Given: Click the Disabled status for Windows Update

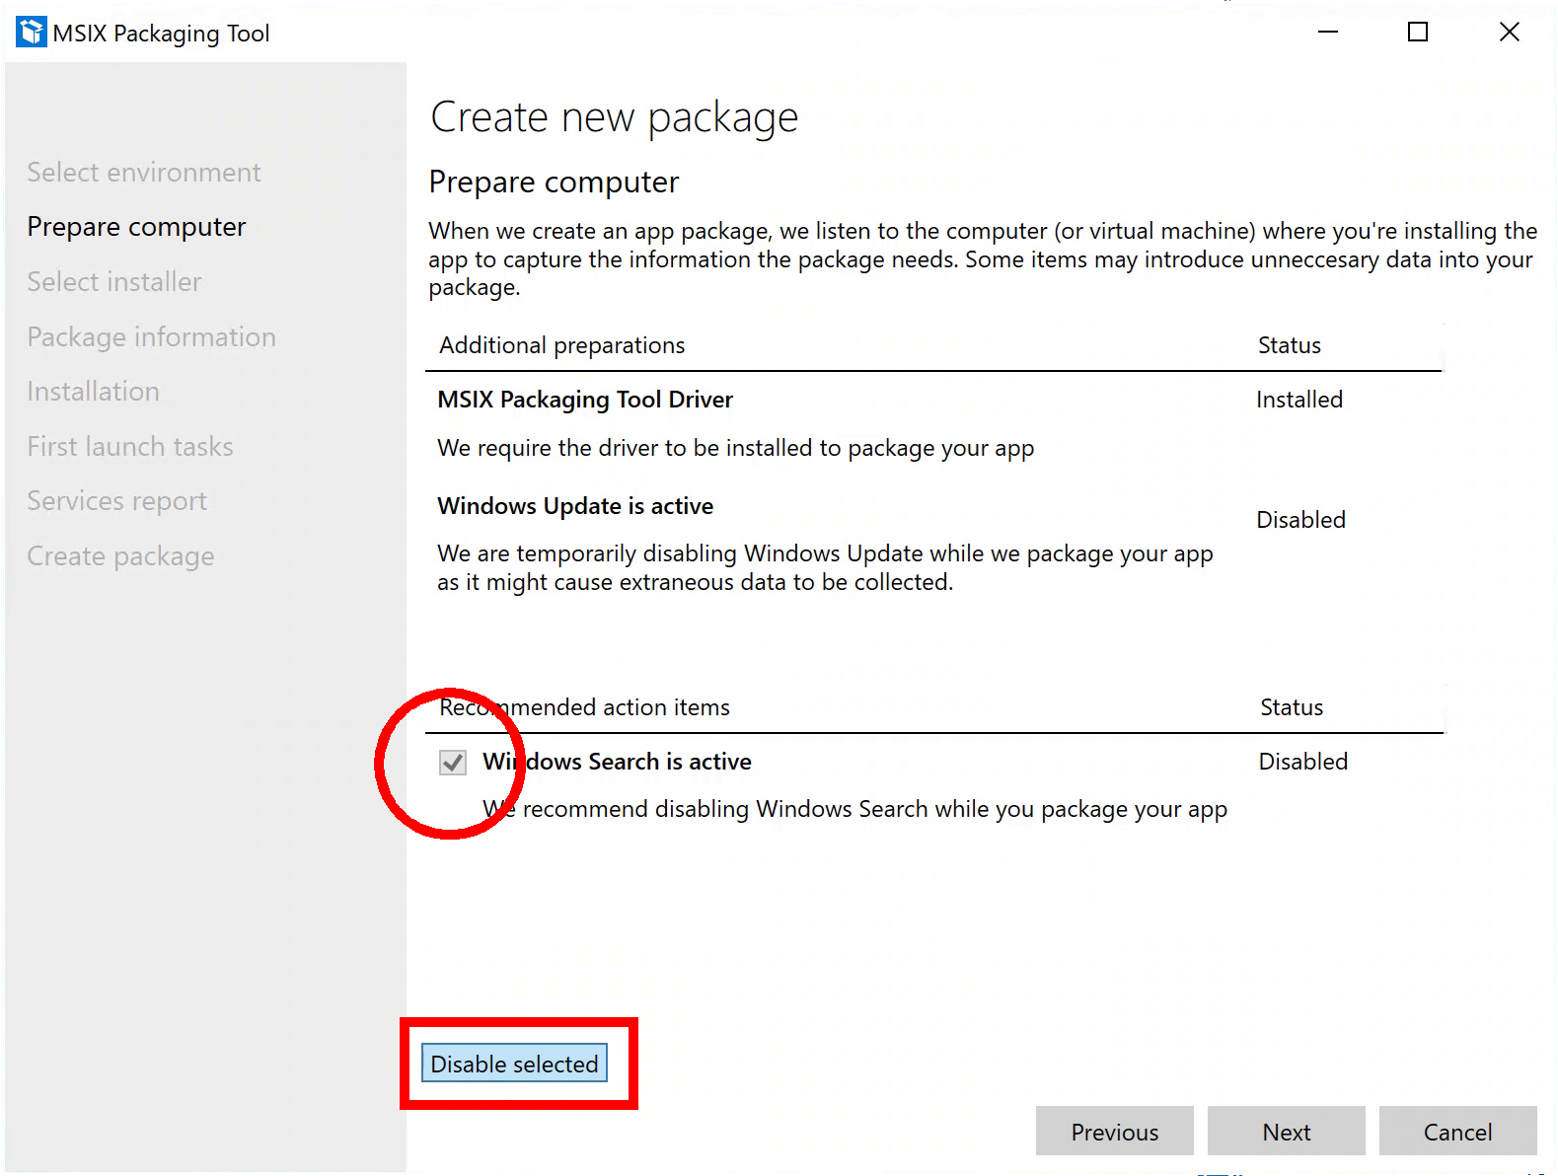Looking at the screenshot, I should click(1300, 520).
